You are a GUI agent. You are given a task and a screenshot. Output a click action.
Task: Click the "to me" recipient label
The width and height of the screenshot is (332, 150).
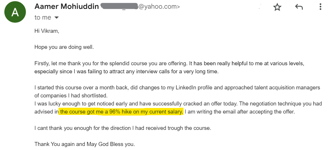(x=43, y=18)
